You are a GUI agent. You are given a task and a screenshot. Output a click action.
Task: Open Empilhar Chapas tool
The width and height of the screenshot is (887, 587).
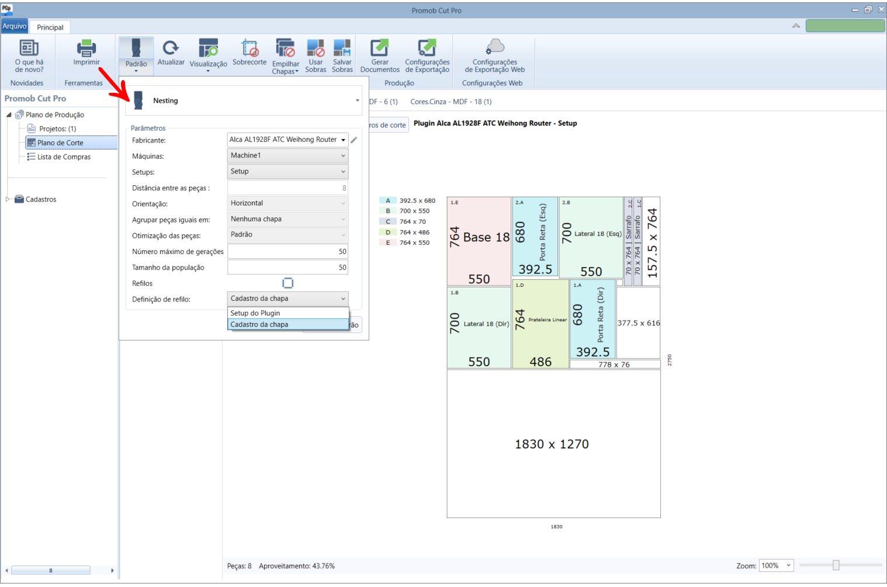coord(285,48)
